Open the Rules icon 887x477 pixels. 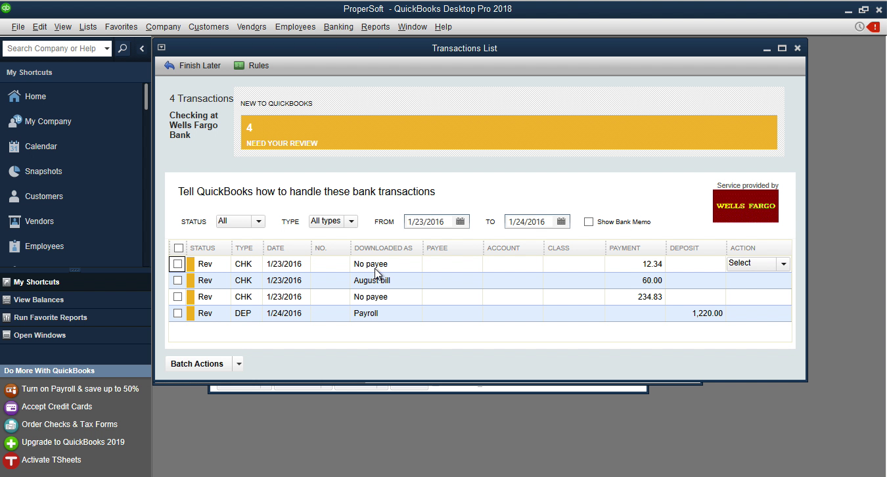tap(239, 65)
